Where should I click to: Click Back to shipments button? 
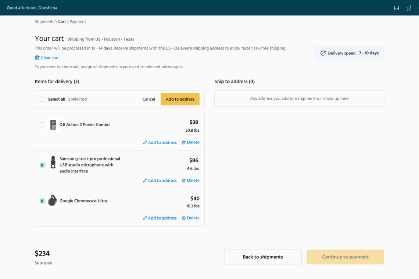(263, 257)
